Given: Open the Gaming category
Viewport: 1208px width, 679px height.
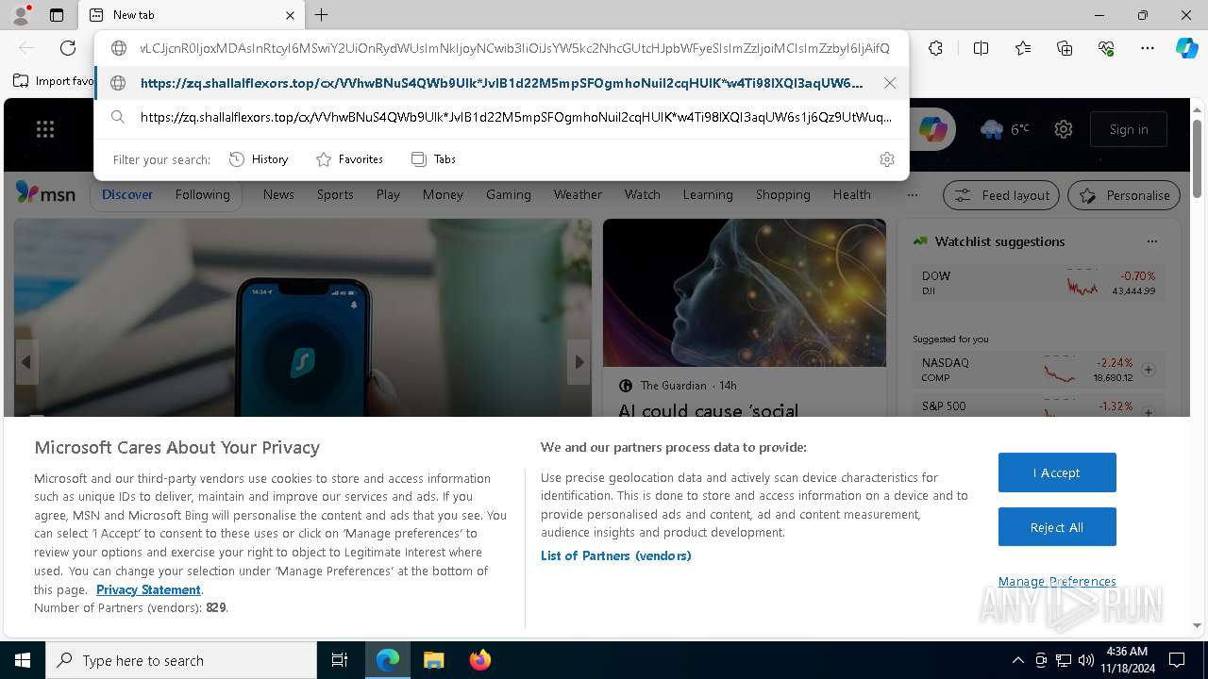Looking at the screenshot, I should 509,194.
